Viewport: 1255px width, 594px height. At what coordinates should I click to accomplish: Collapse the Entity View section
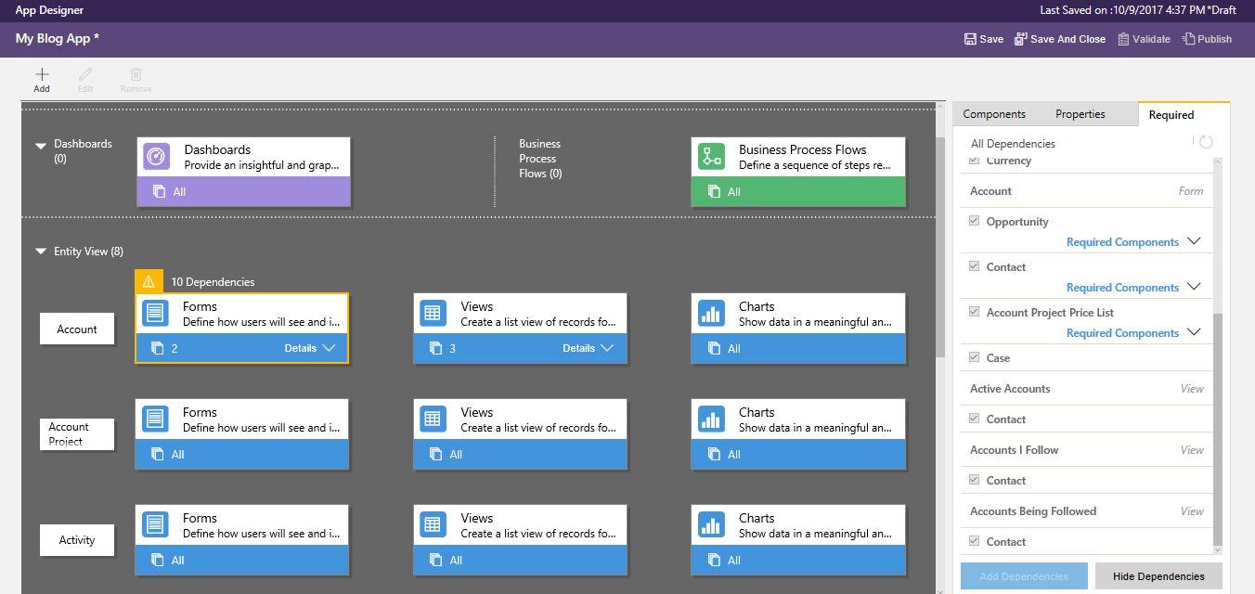pos(41,252)
